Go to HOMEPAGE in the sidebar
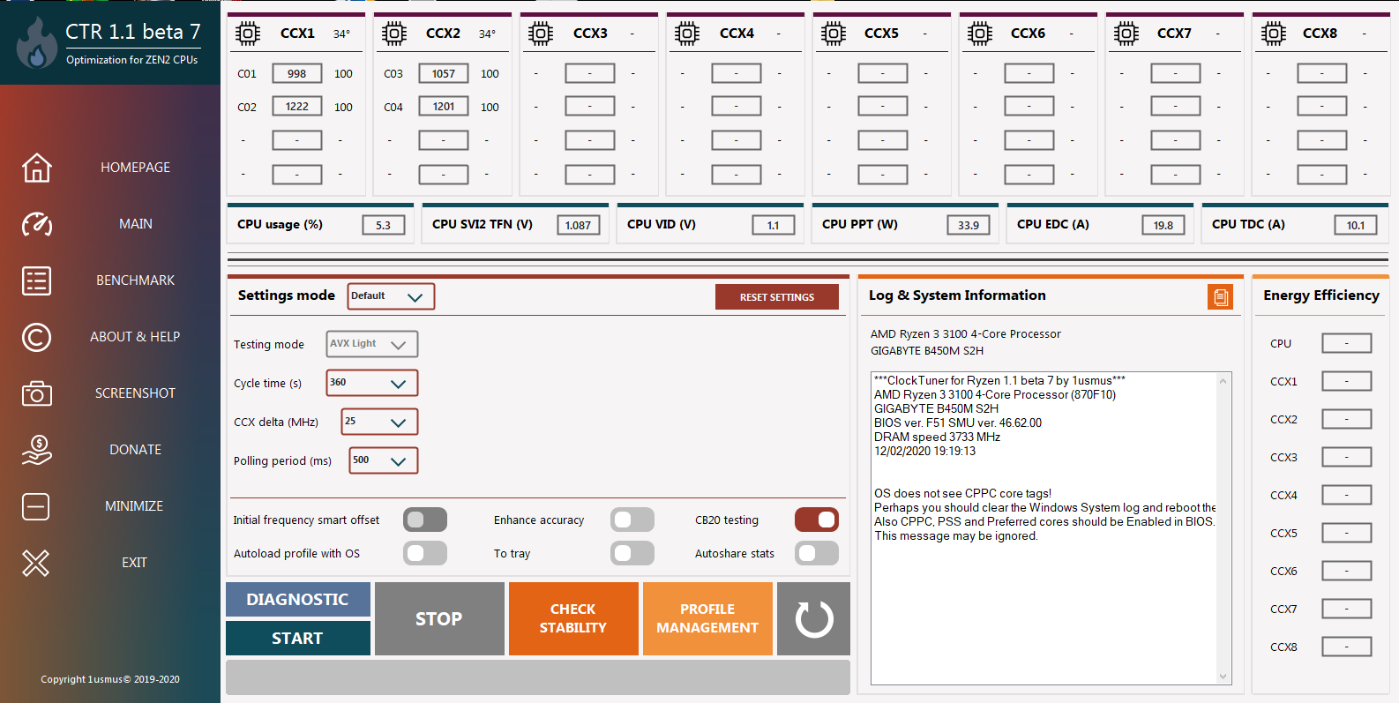 [135, 168]
